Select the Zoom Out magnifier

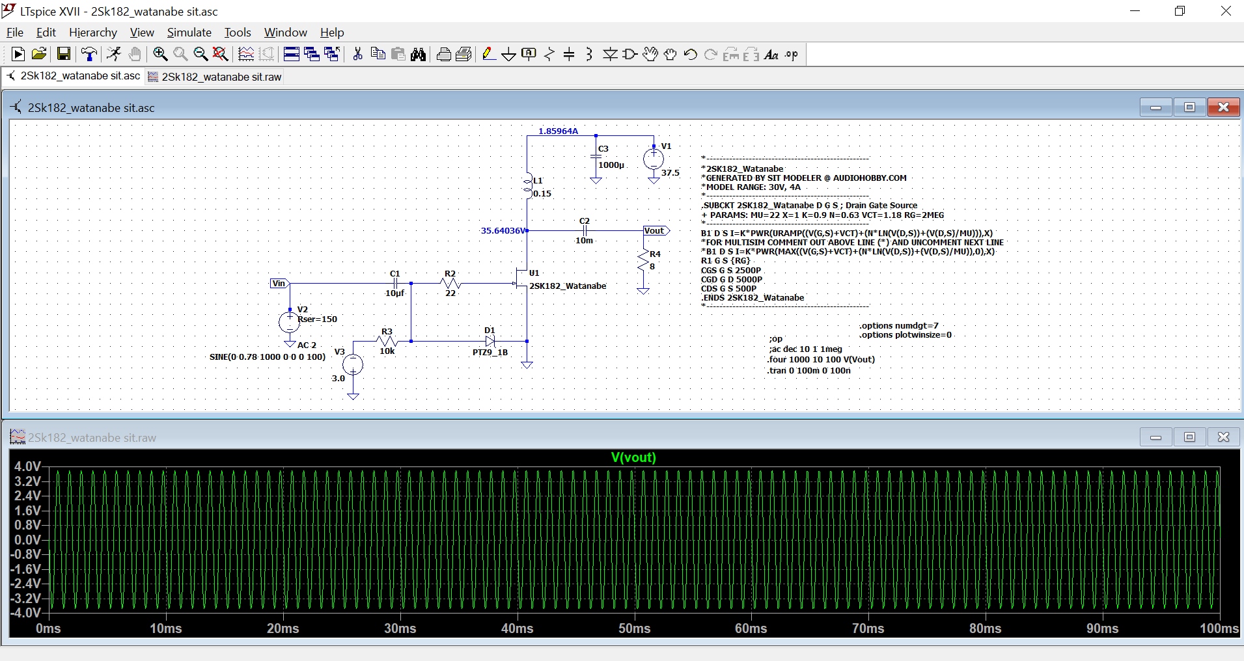tap(200, 55)
